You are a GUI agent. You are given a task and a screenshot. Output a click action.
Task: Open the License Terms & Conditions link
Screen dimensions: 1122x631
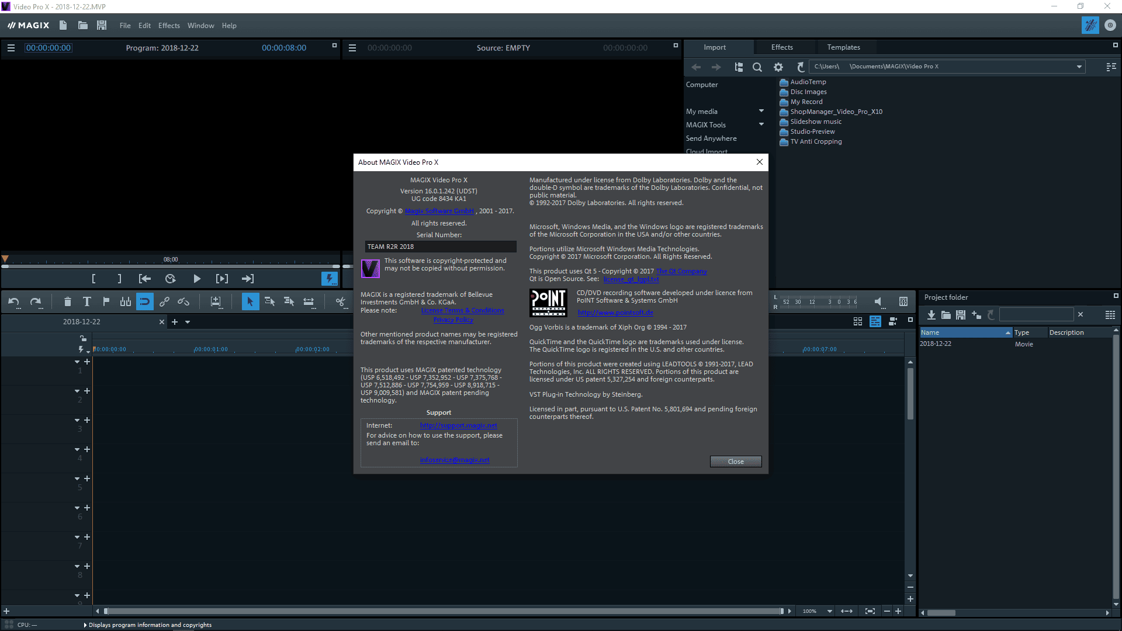(x=462, y=310)
